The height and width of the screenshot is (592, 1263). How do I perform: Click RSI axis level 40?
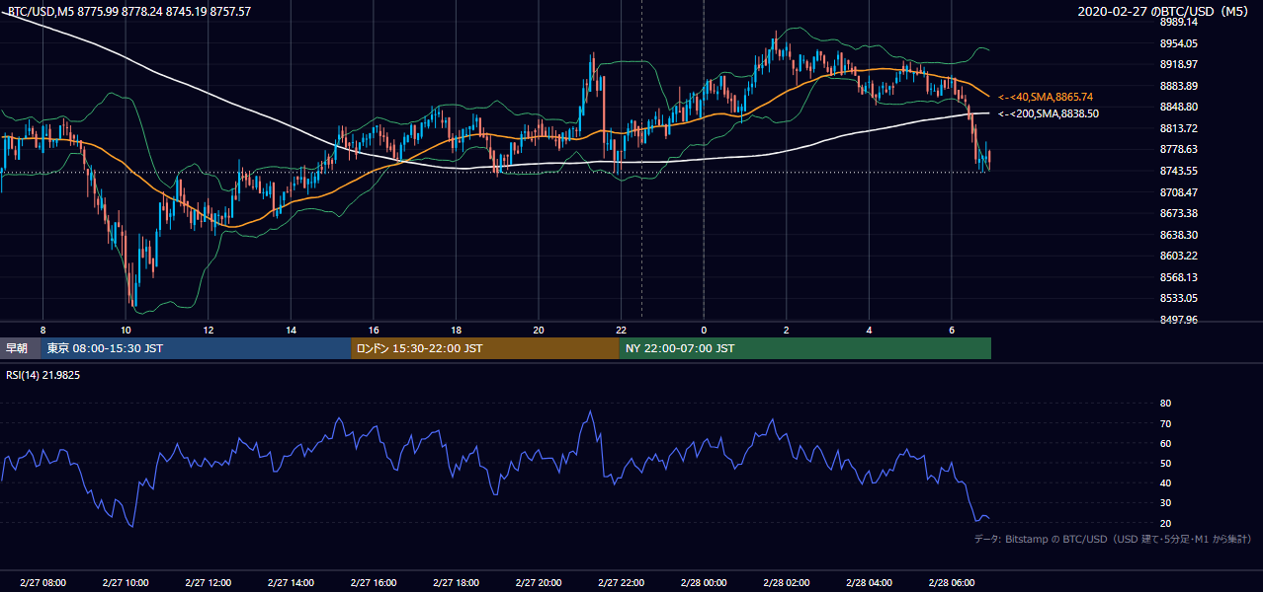[1165, 482]
